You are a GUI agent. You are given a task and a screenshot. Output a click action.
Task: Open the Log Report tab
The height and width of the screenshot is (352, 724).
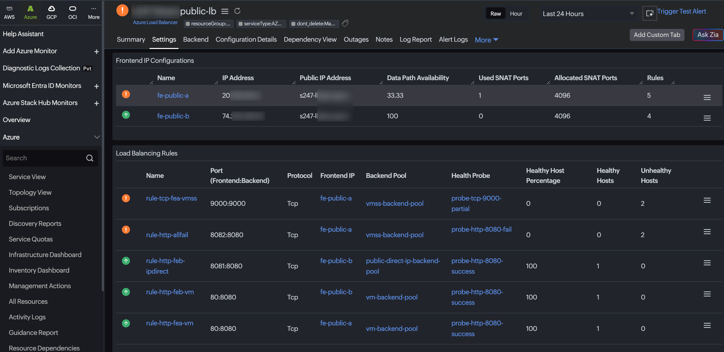point(415,39)
